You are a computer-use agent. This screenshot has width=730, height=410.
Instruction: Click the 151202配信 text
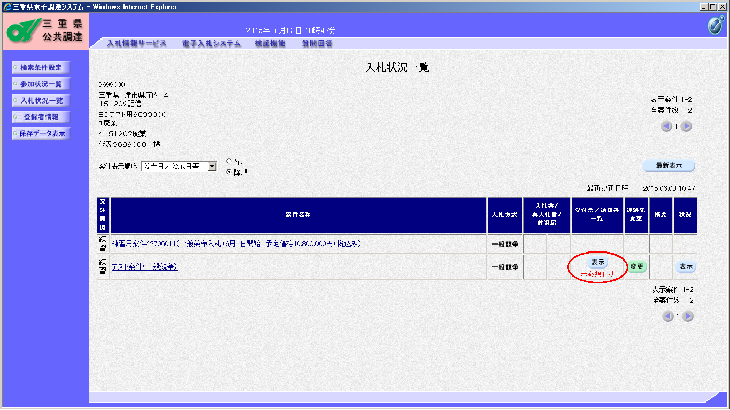[120, 104]
